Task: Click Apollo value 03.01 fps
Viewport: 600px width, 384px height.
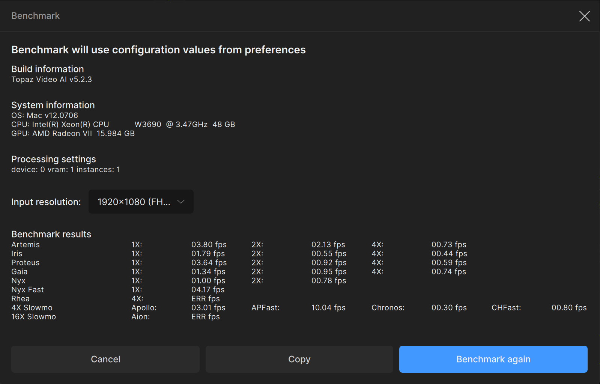Action: point(208,308)
